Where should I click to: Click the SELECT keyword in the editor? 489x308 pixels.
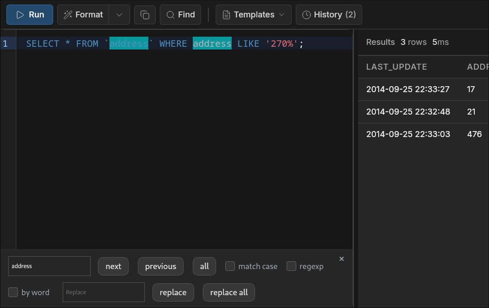43,44
